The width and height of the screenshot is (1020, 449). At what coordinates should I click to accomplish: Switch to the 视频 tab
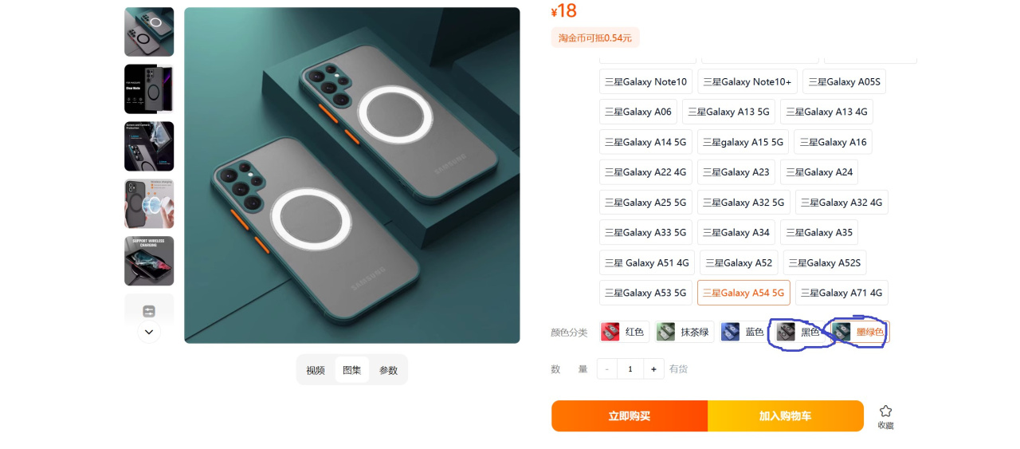(316, 370)
